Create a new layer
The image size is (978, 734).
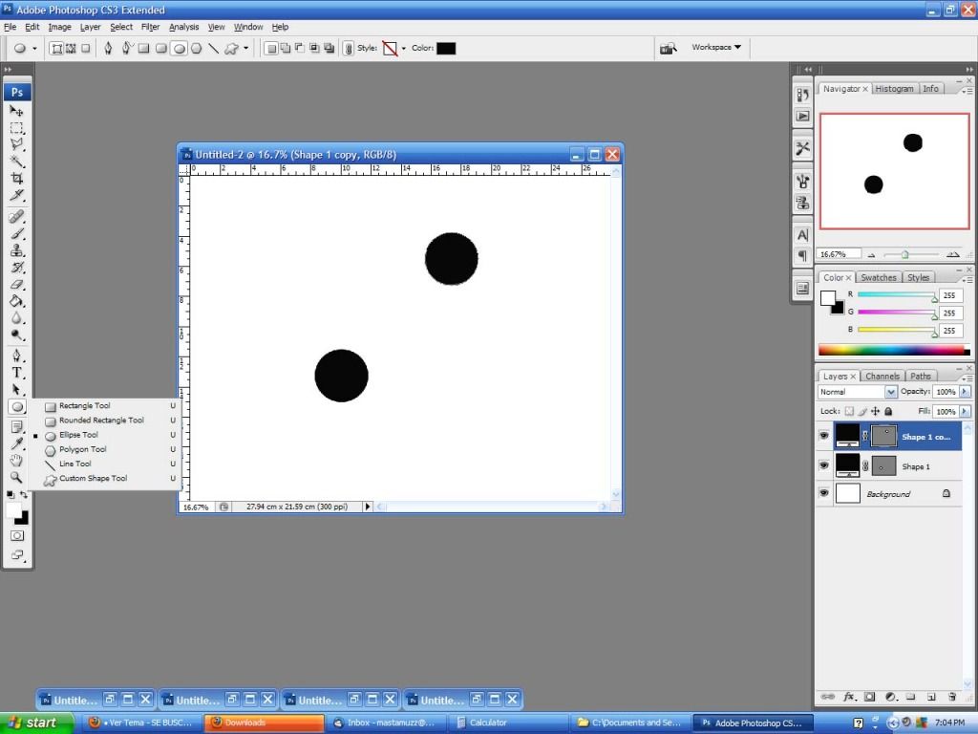[x=930, y=697]
